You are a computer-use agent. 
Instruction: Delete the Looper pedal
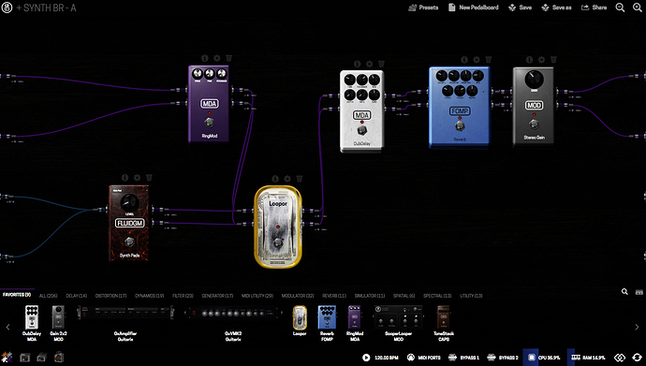(299, 179)
